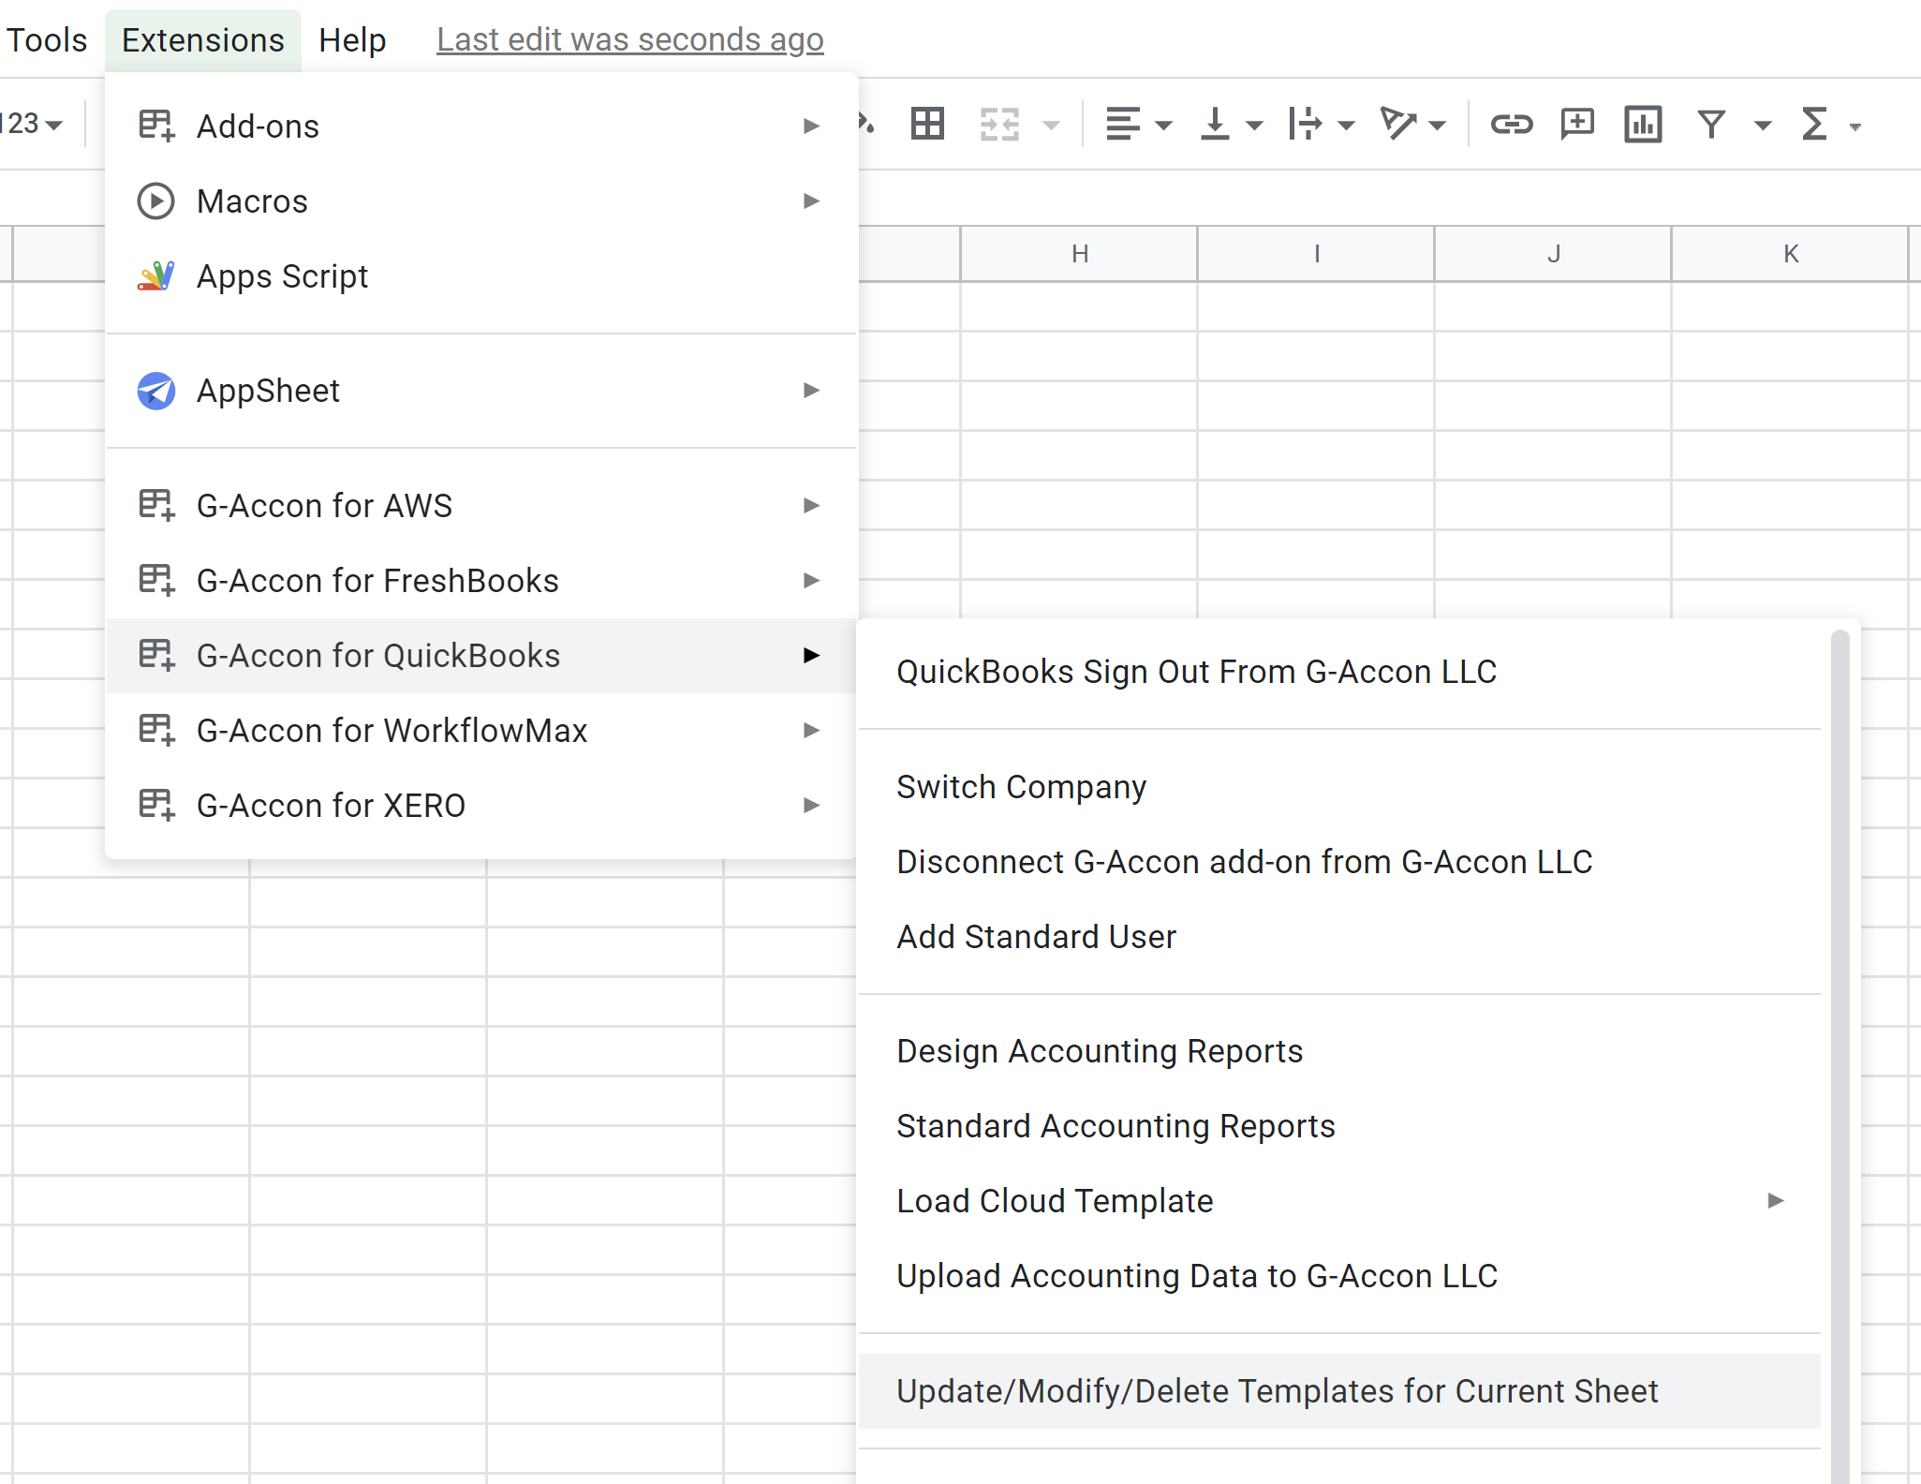Viewport: 1921px width, 1484px height.
Task: Click the Insert comment icon
Action: tap(1577, 124)
